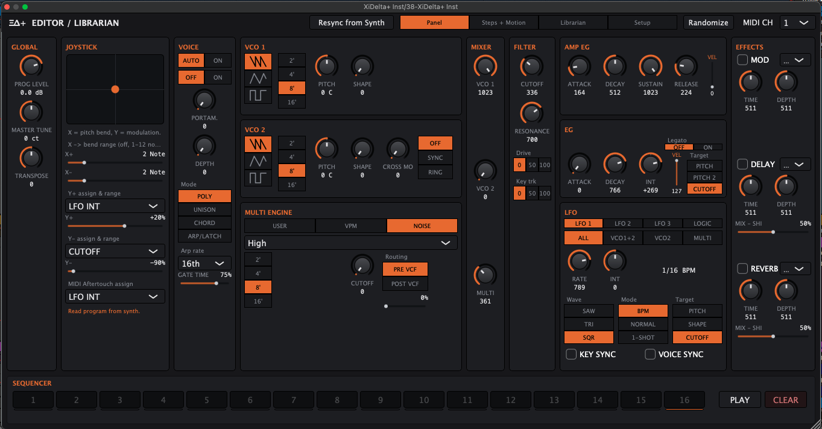Select VCO 1 sawtooth waveform icon

point(258,62)
